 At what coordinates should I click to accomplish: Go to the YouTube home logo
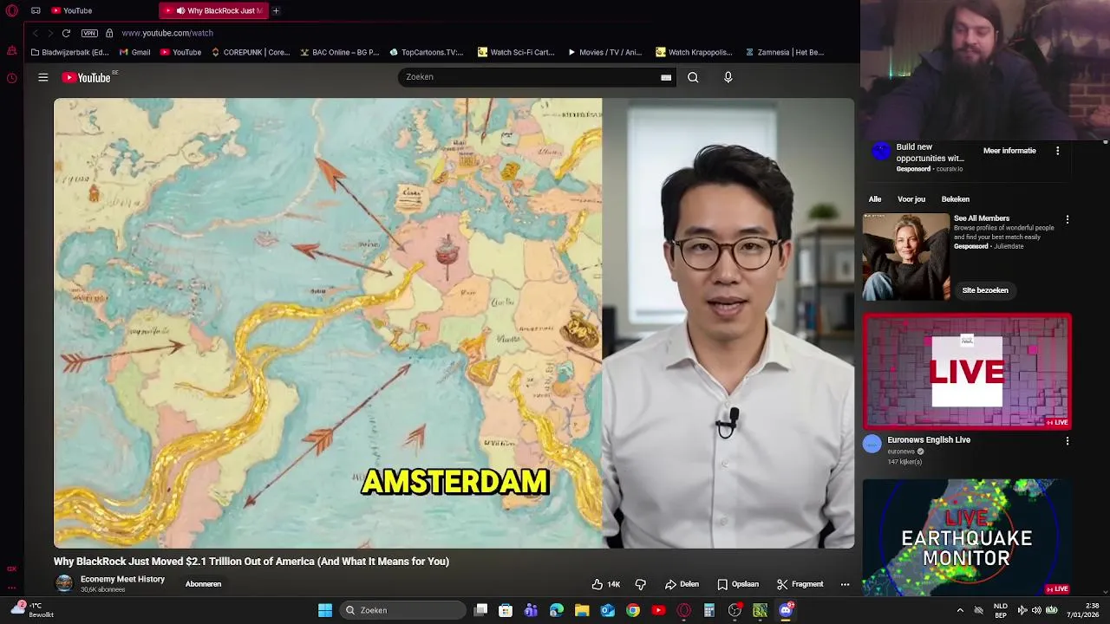tap(86, 77)
